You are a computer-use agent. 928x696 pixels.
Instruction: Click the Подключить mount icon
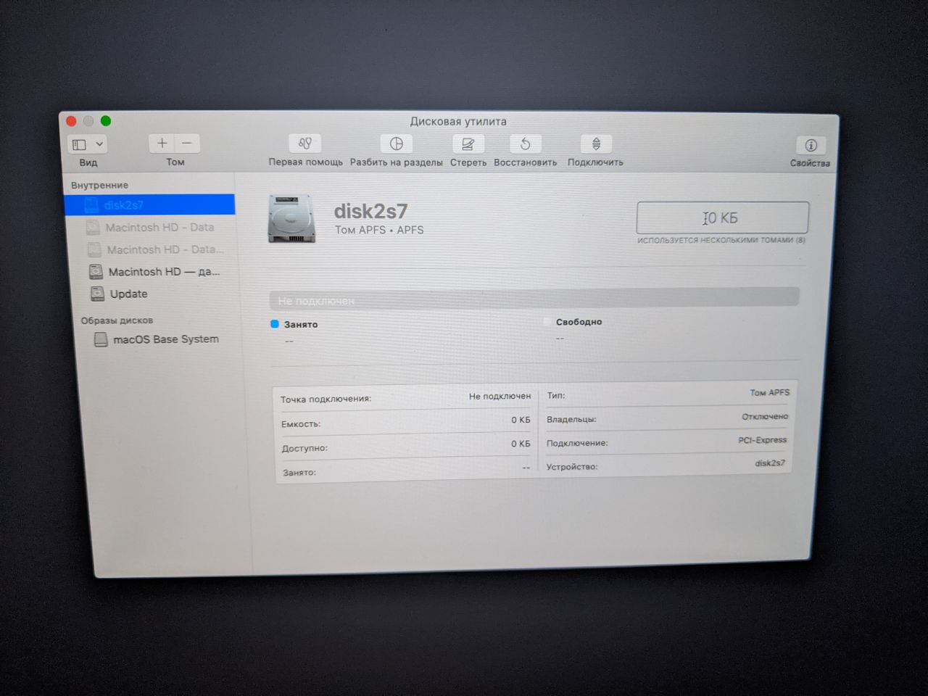596,144
